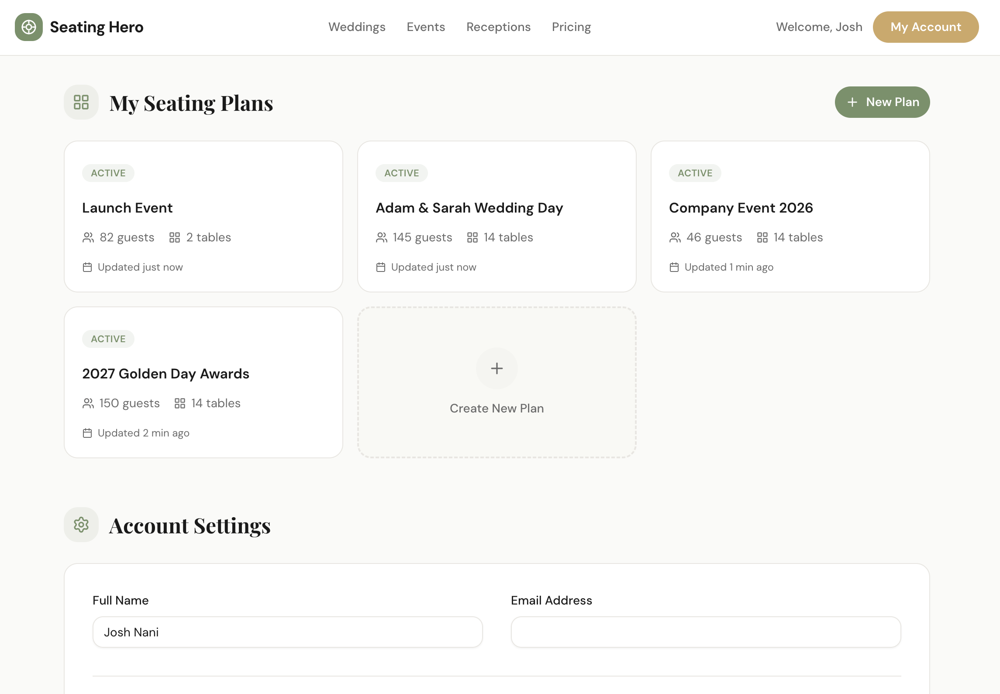Viewport: 1000px width, 694px height.
Task: Create a plan with the New Plan button
Action: click(882, 102)
